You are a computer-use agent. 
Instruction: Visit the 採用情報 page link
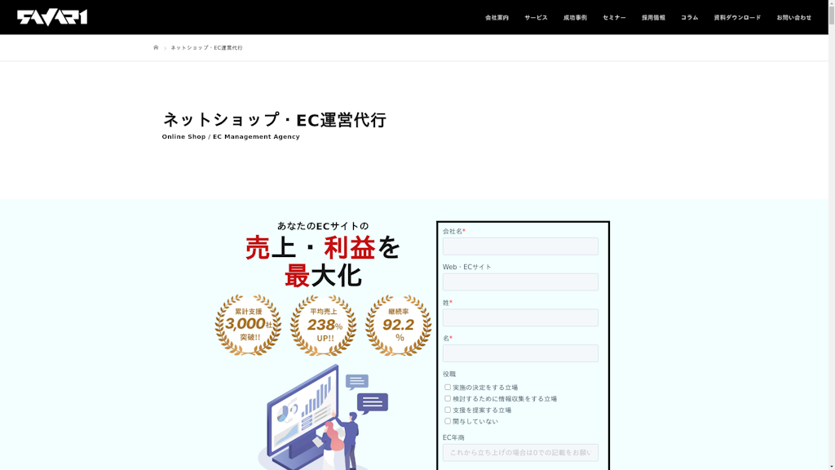click(653, 17)
